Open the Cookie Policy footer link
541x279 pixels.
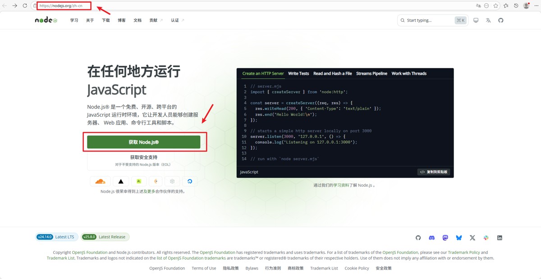coord(357,268)
